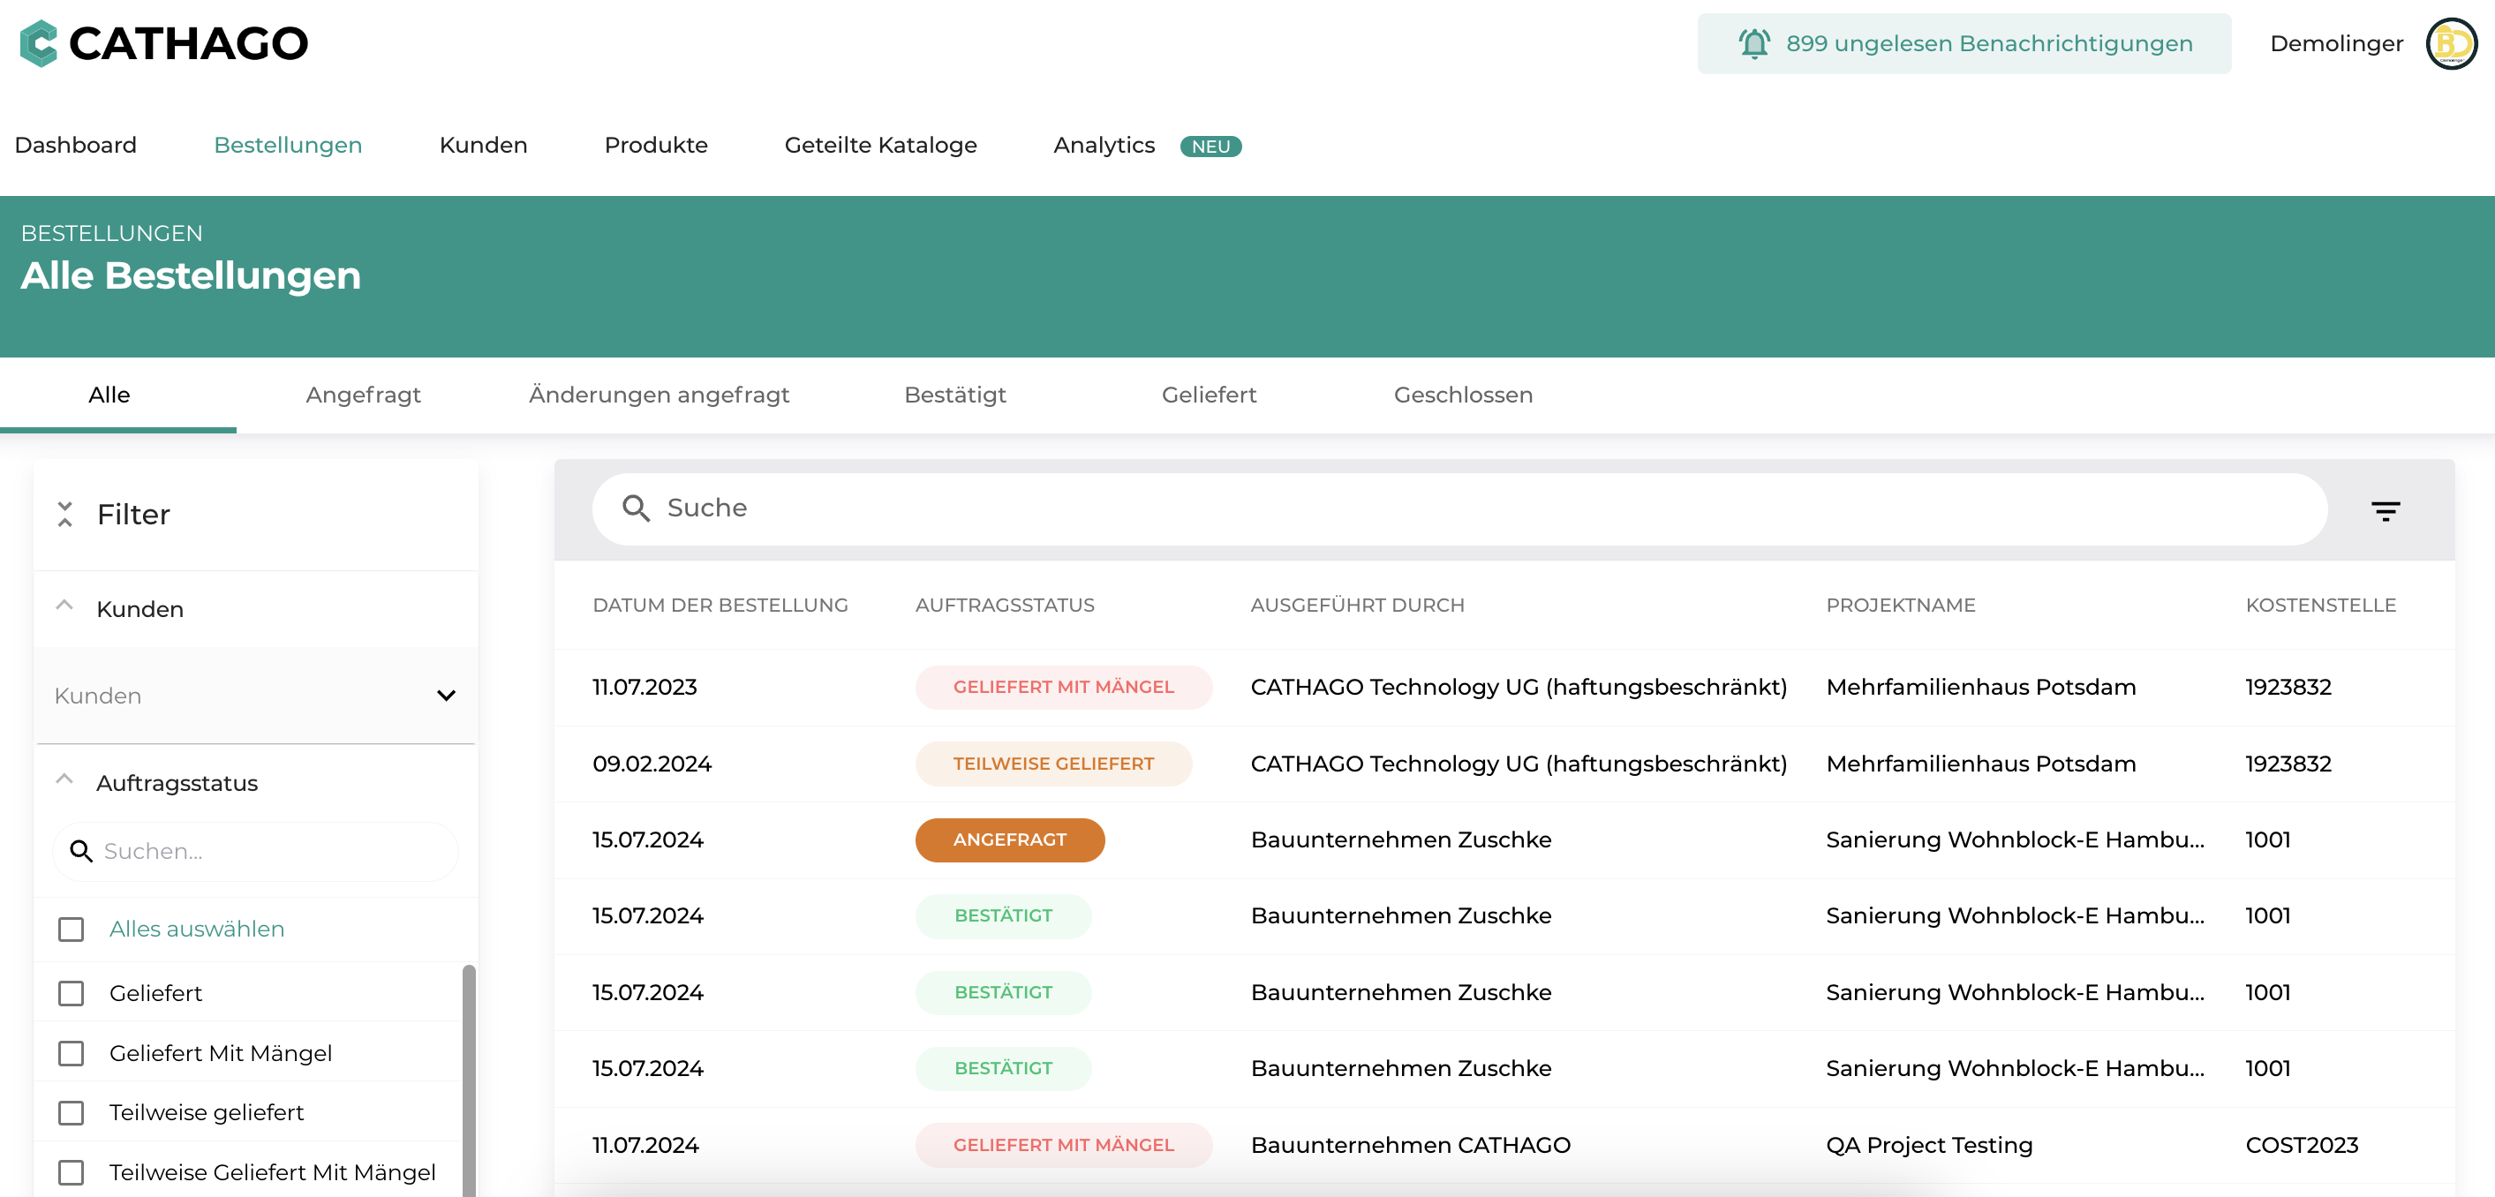Click Bauunternehmen Zuschke in the ANGEFRAGT row
The image size is (2495, 1197).
(x=1400, y=839)
